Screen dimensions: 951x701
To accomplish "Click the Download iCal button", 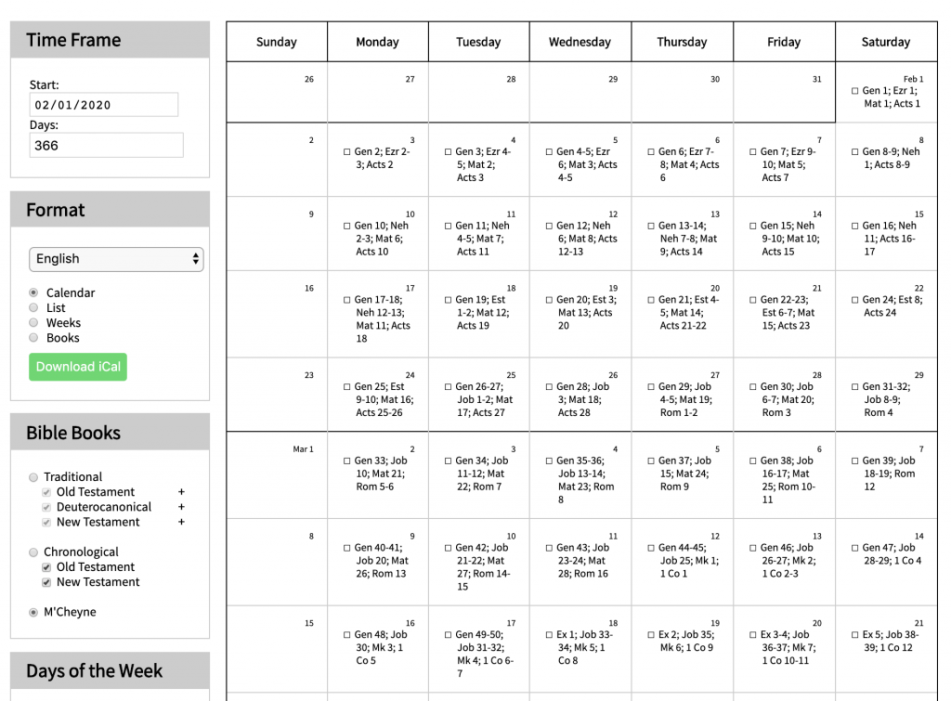I will pos(77,367).
